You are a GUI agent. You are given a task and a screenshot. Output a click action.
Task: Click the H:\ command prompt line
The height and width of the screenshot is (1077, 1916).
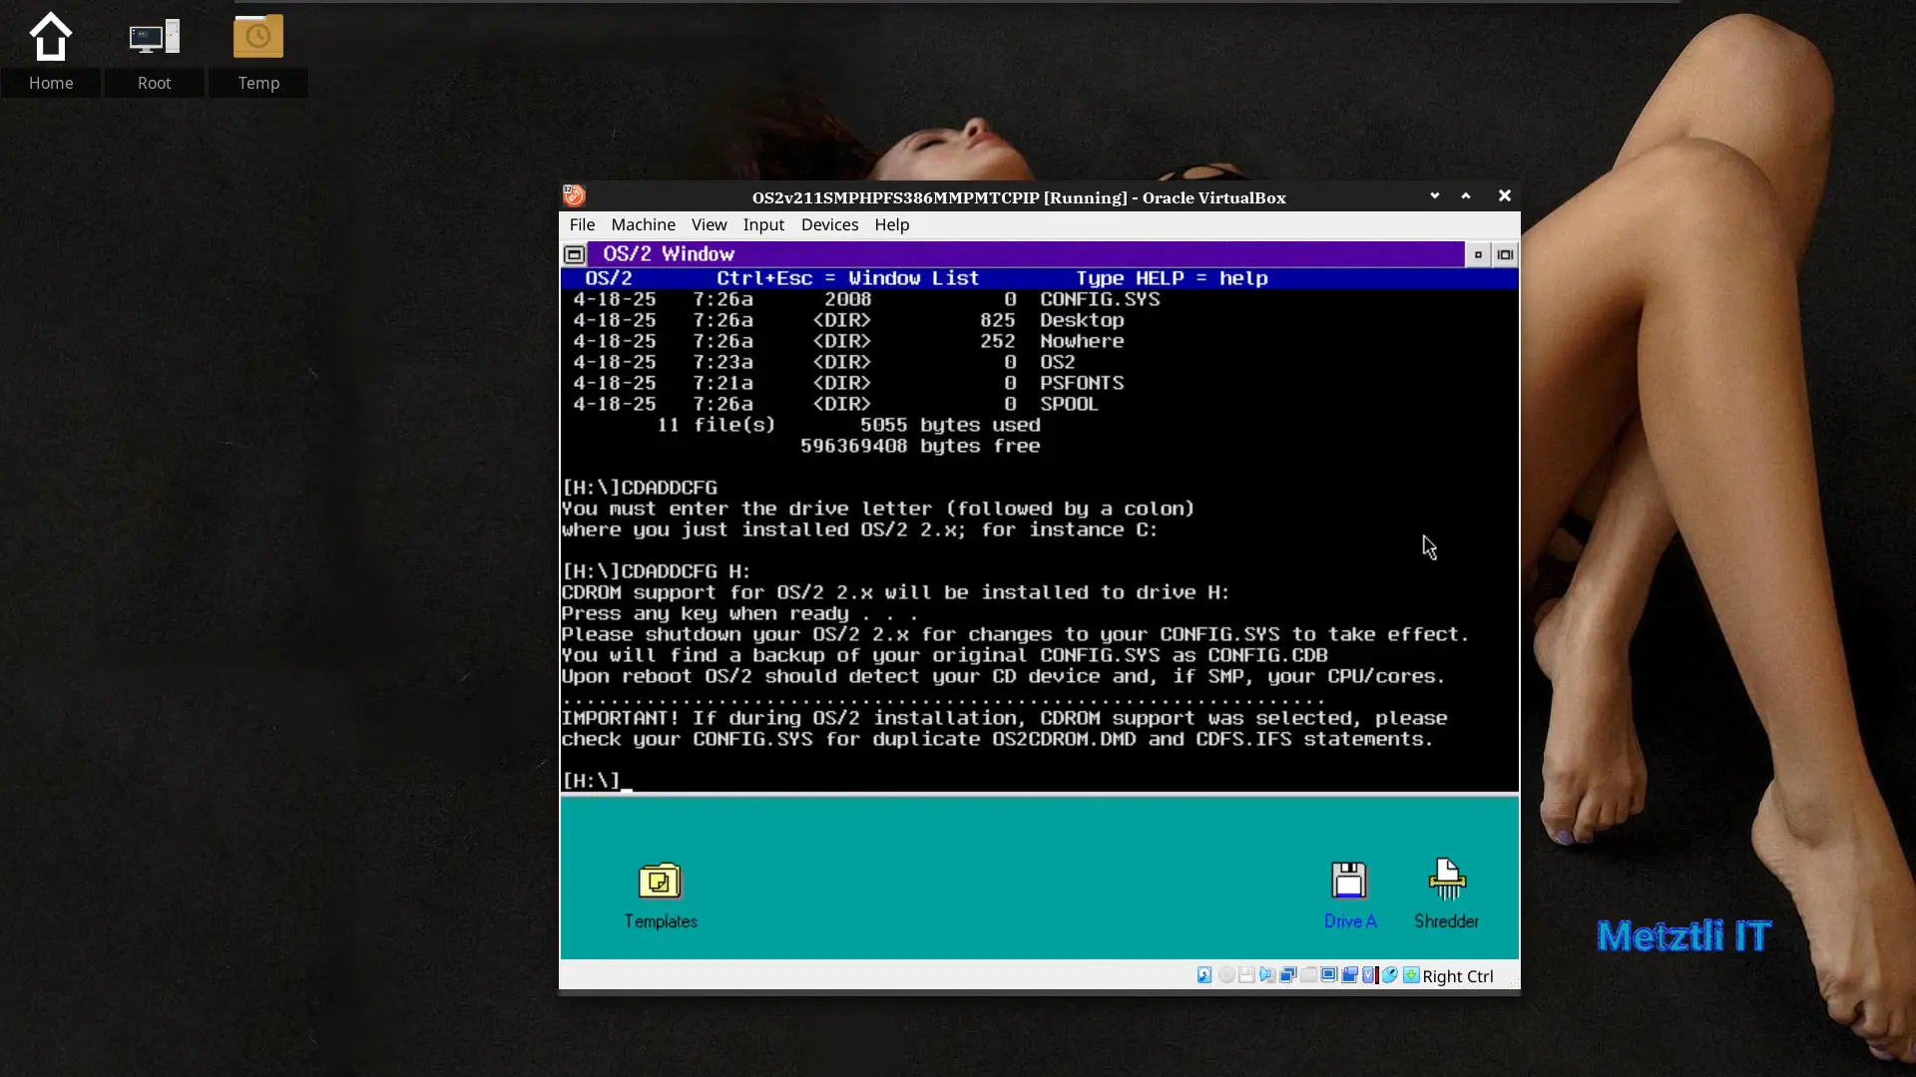(x=597, y=781)
